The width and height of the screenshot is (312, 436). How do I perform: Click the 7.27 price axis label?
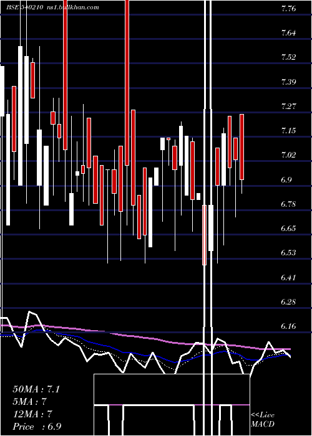(x=288, y=107)
